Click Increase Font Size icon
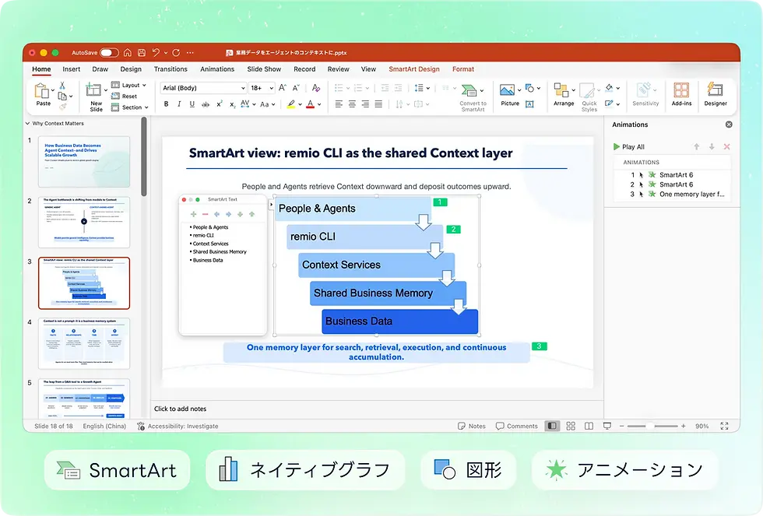 pos(282,88)
